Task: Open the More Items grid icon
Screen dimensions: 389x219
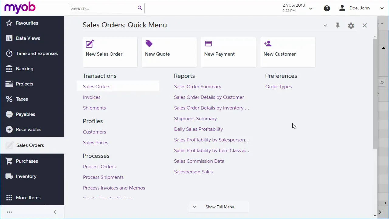Action: 9,198
